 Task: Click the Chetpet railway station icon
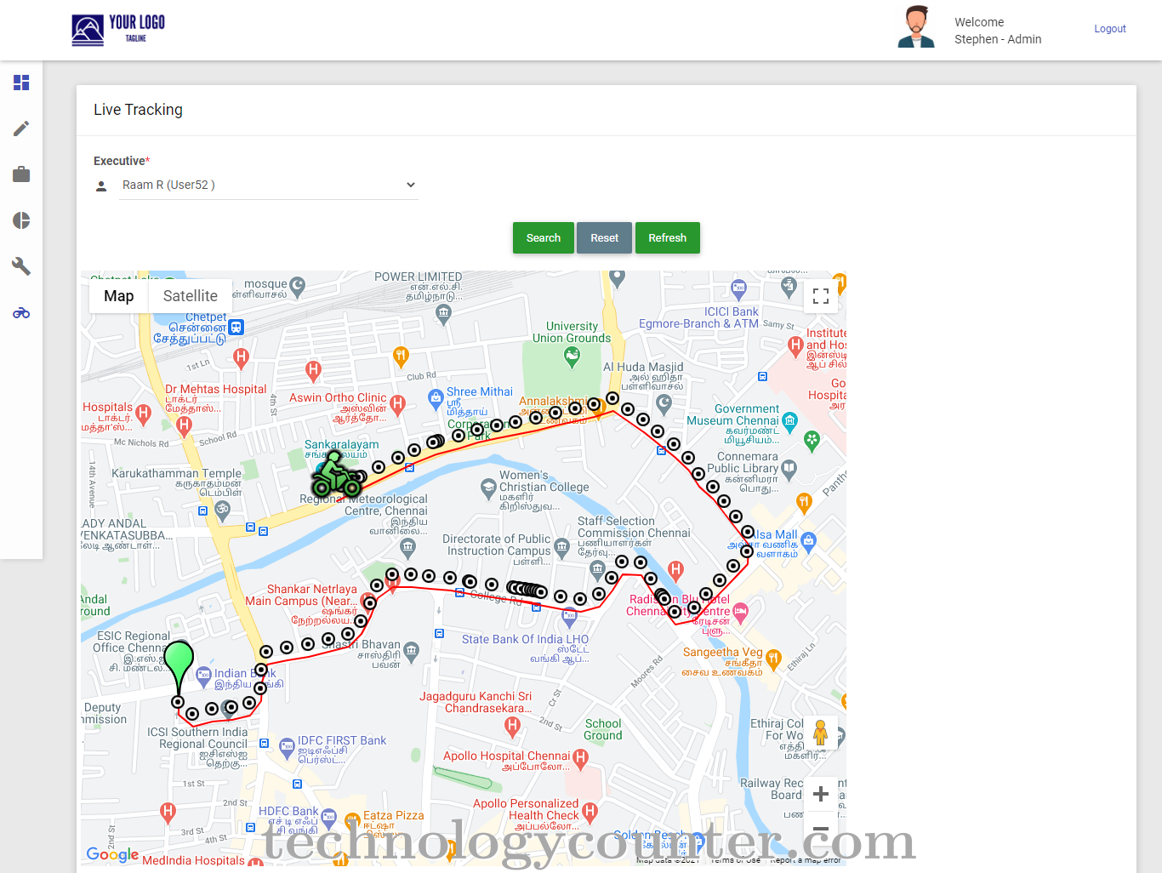click(236, 327)
